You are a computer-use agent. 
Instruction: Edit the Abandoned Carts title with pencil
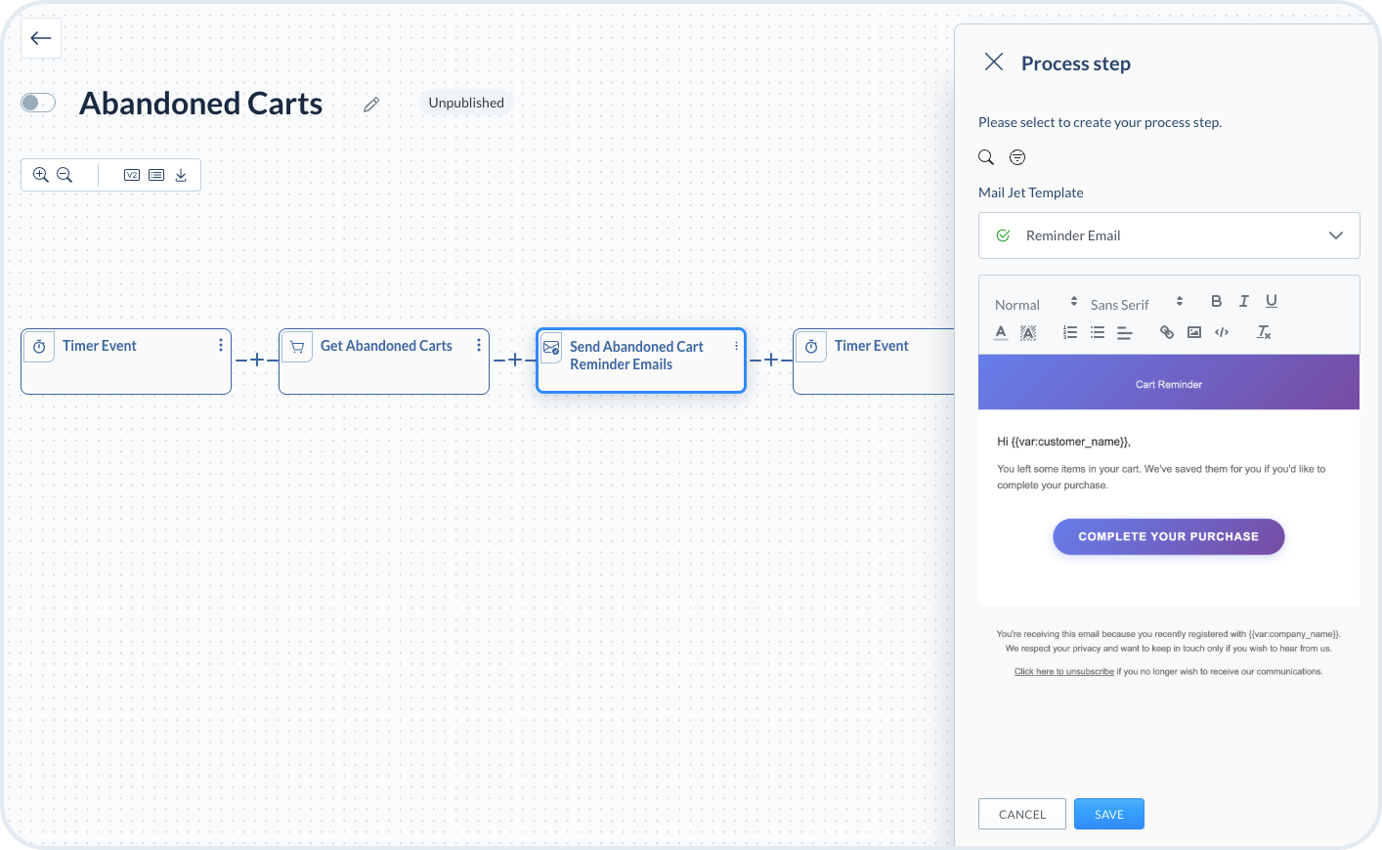coord(371,105)
